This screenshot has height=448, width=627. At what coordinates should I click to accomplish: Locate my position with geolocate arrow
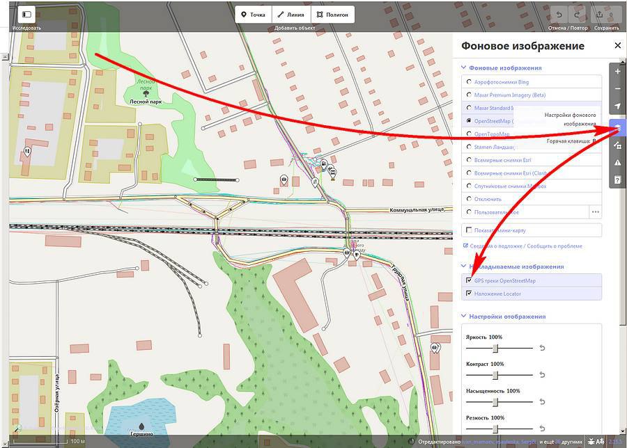coord(617,106)
